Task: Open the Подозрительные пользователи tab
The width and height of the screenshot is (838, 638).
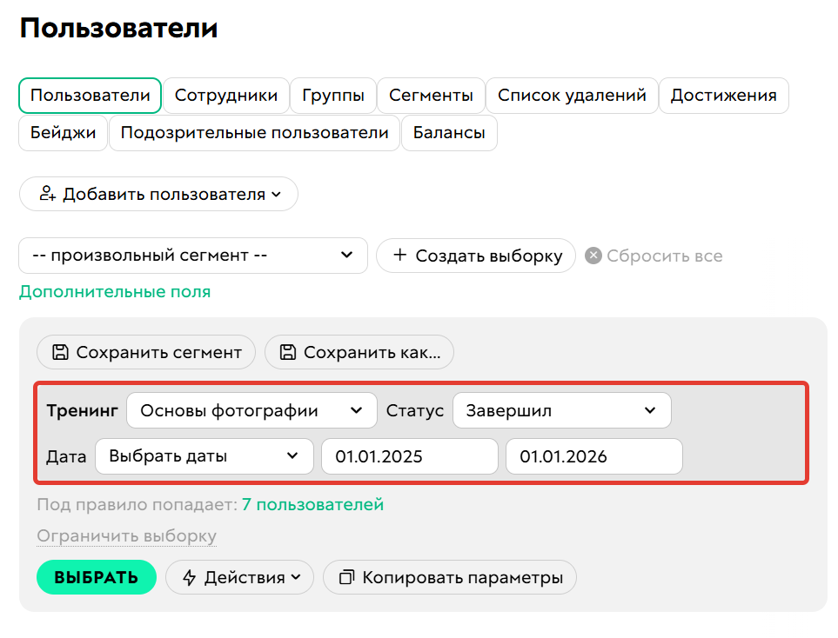Action: coord(254,134)
